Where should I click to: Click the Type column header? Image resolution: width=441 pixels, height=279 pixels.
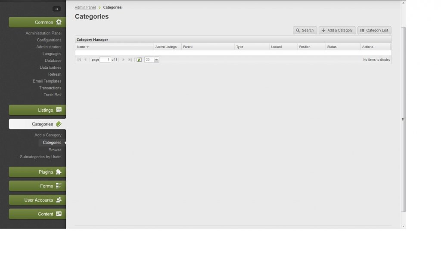pos(252,47)
